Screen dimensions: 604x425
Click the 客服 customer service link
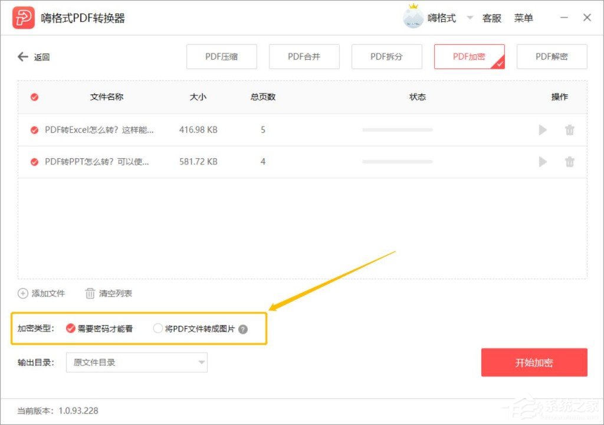click(x=492, y=18)
